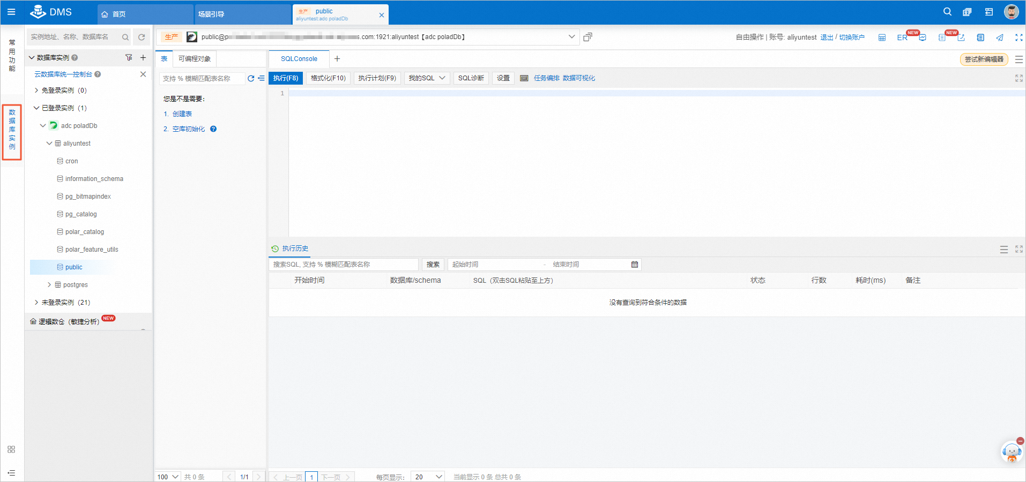Open the table grid icon in toolbar
Viewport: 1026px width, 482px height.
(882, 37)
